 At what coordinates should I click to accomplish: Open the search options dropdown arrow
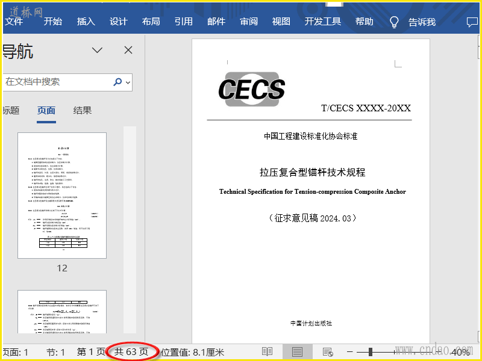tap(128, 82)
